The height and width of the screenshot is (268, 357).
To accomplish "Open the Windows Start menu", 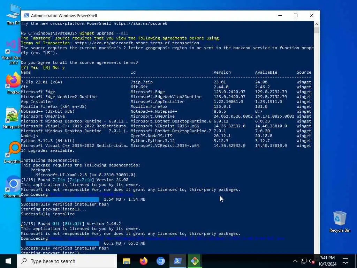I will point(8,261).
